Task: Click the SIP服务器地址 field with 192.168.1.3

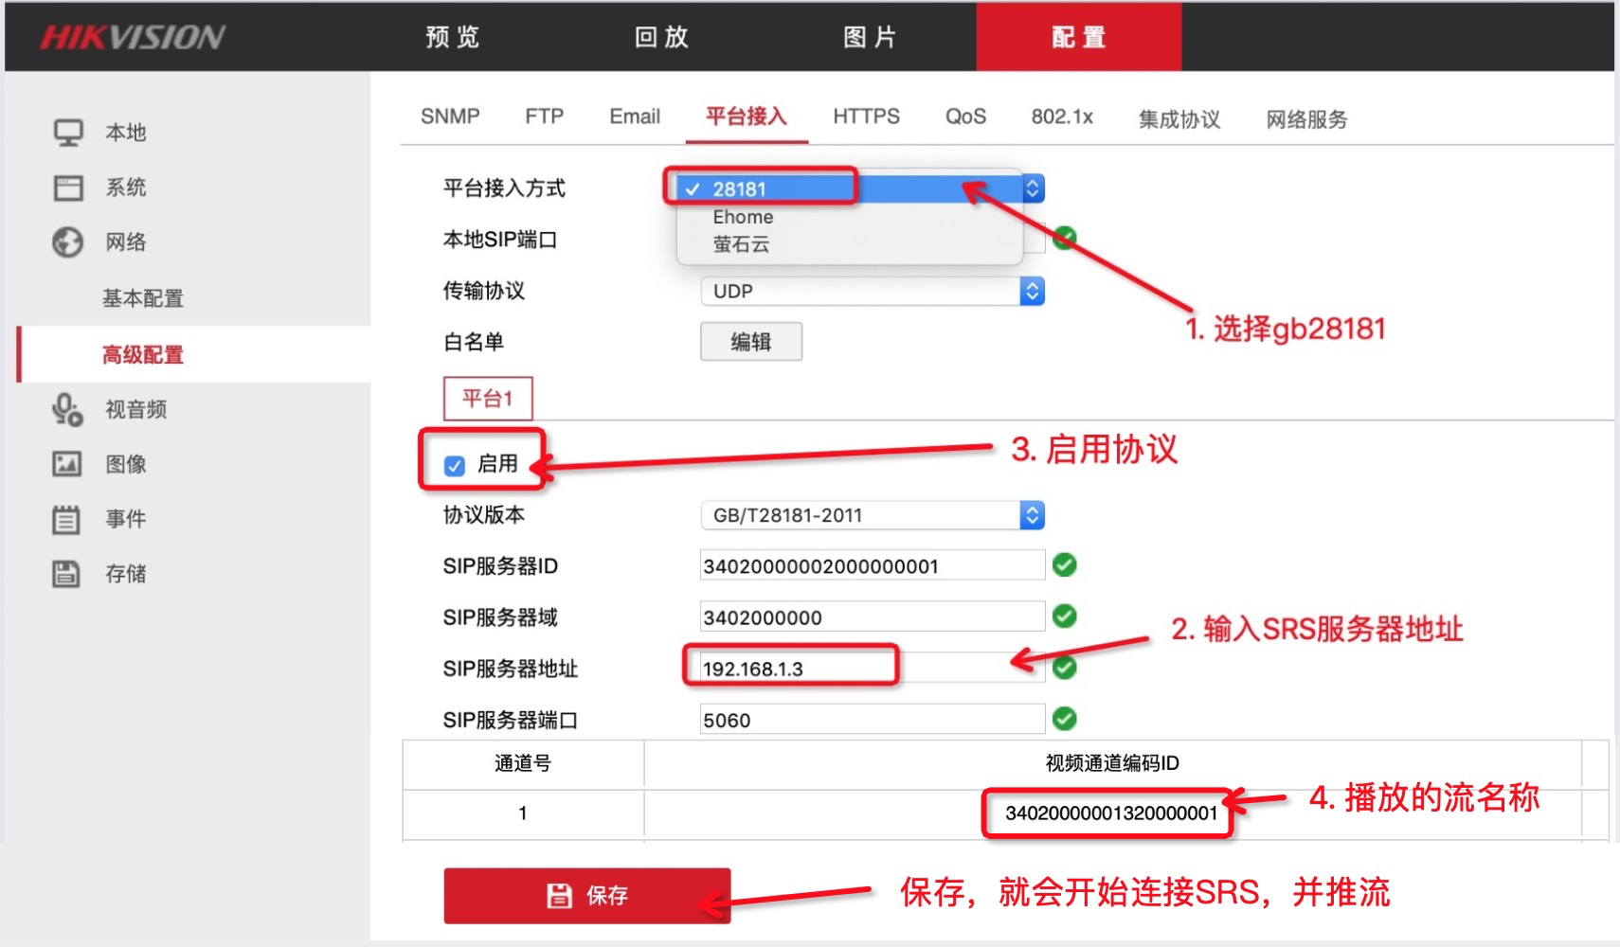Action: pyautogui.click(x=873, y=669)
